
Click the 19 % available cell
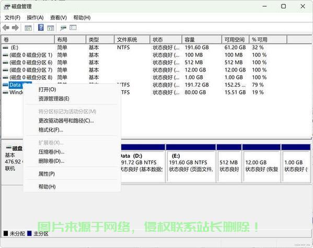point(258,92)
